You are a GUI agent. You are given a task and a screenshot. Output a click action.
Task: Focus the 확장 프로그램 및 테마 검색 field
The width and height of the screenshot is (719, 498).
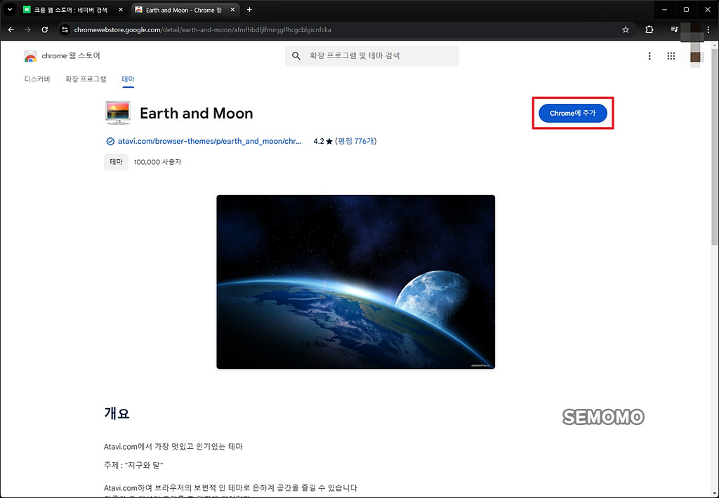[372, 56]
